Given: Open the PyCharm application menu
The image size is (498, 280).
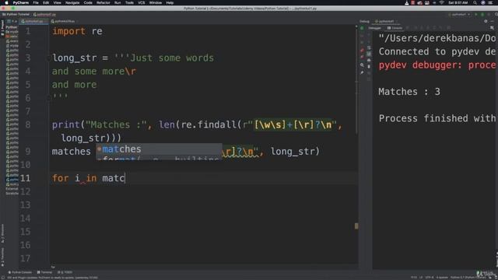Looking at the screenshot, I should (x=21, y=2).
